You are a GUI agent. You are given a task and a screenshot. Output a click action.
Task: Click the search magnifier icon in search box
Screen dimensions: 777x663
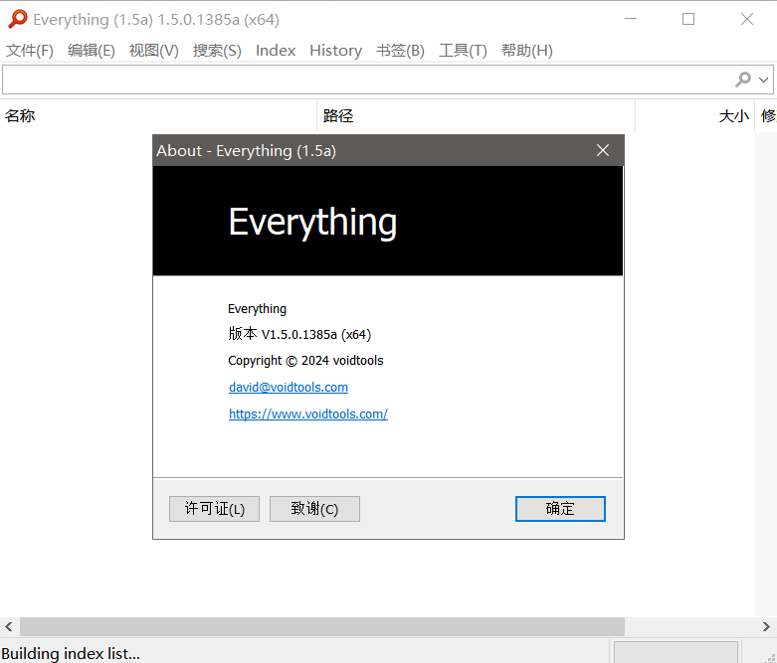click(x=743, y=80)
